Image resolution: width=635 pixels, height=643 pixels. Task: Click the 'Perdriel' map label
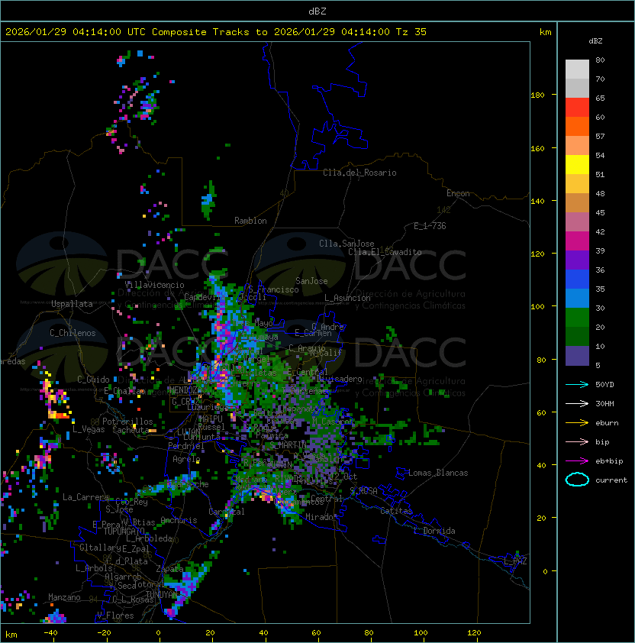click(x=186, y=445)
